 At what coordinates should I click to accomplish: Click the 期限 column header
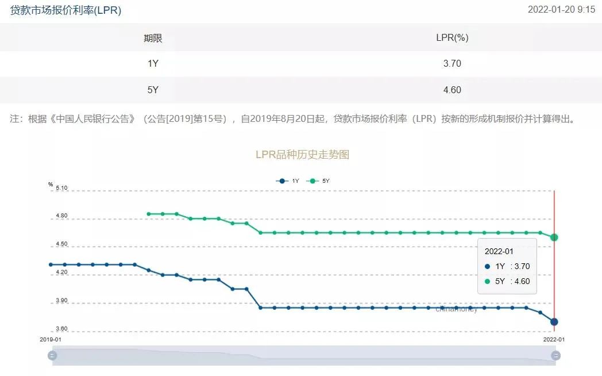(153, 38)
